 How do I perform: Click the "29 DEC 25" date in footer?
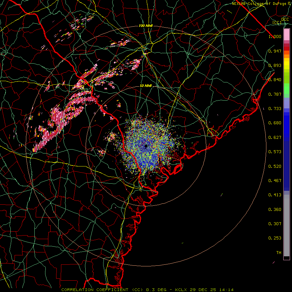tap(203, 290)
